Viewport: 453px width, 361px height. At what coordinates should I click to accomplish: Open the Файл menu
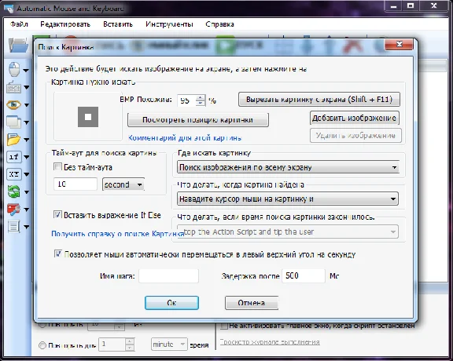[19, 24]
